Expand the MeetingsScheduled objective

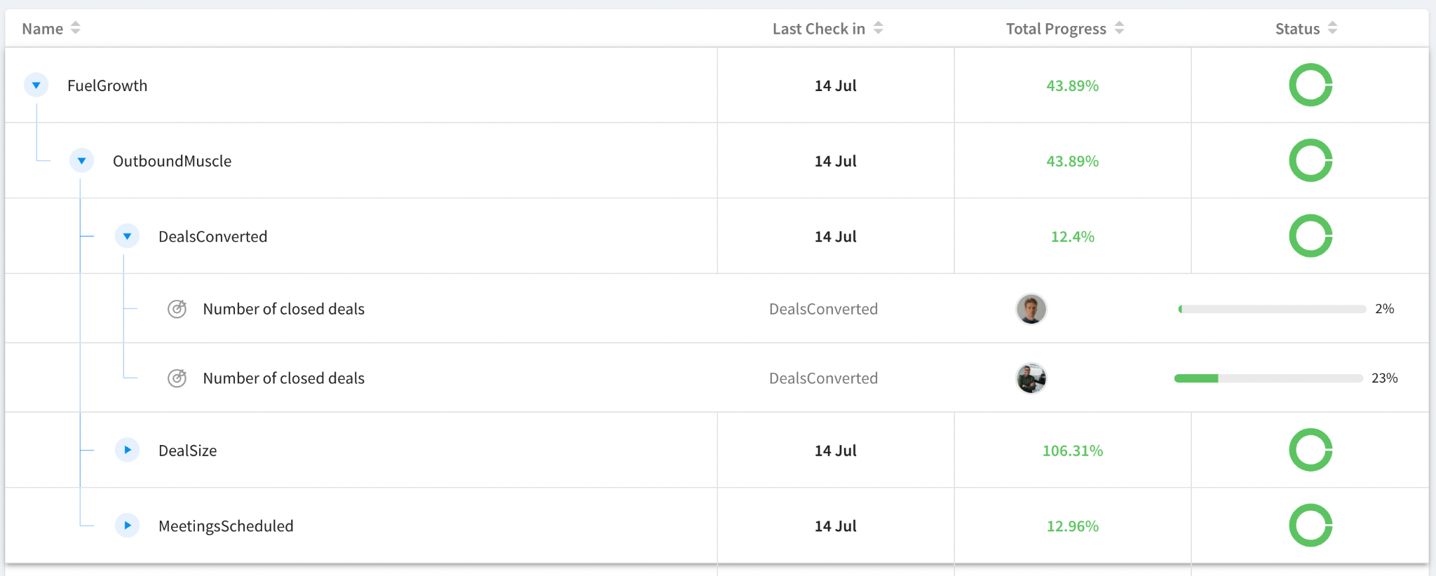click(127, 526)
